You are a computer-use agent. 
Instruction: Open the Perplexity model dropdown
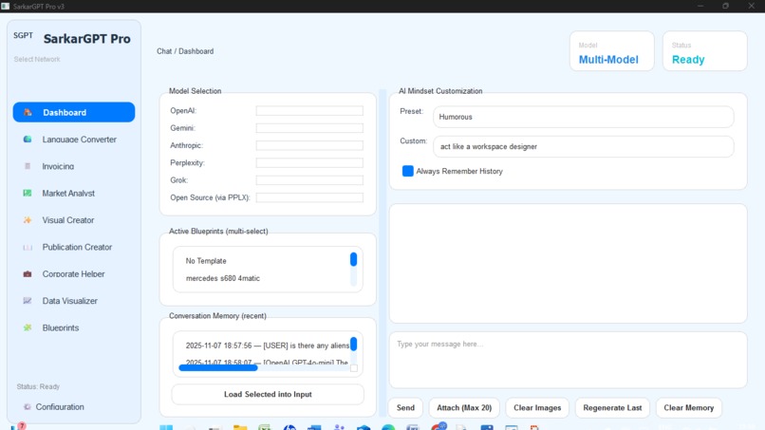click(x=309, y=163)
